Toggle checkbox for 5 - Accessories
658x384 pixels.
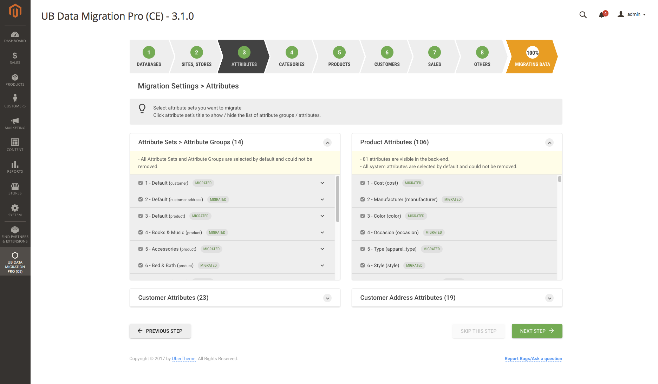(x=141, y=249)
